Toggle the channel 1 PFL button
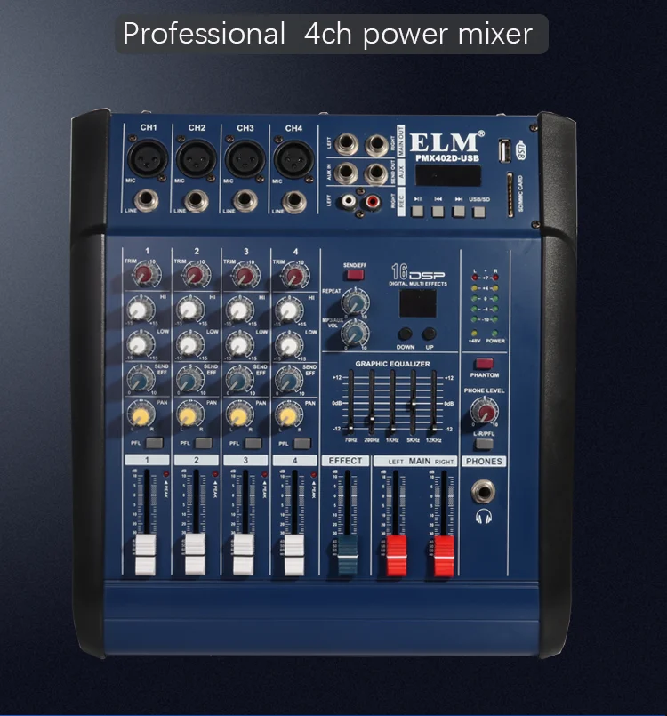This screenshot has width=667, height=716. [155, 442]
